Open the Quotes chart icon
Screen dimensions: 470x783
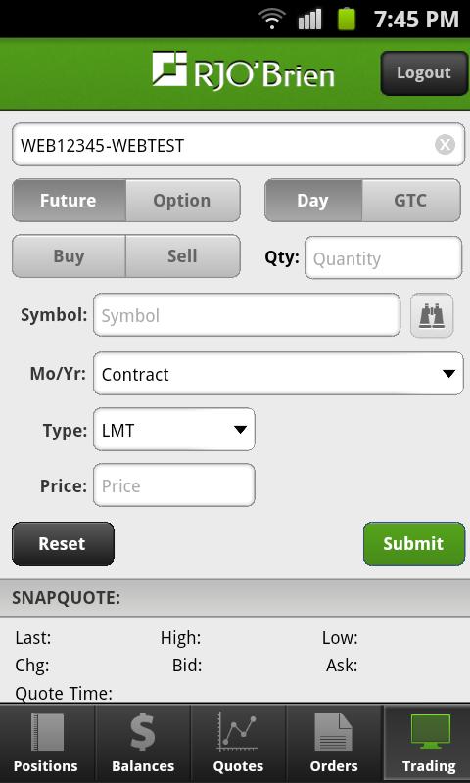(238, 732)
